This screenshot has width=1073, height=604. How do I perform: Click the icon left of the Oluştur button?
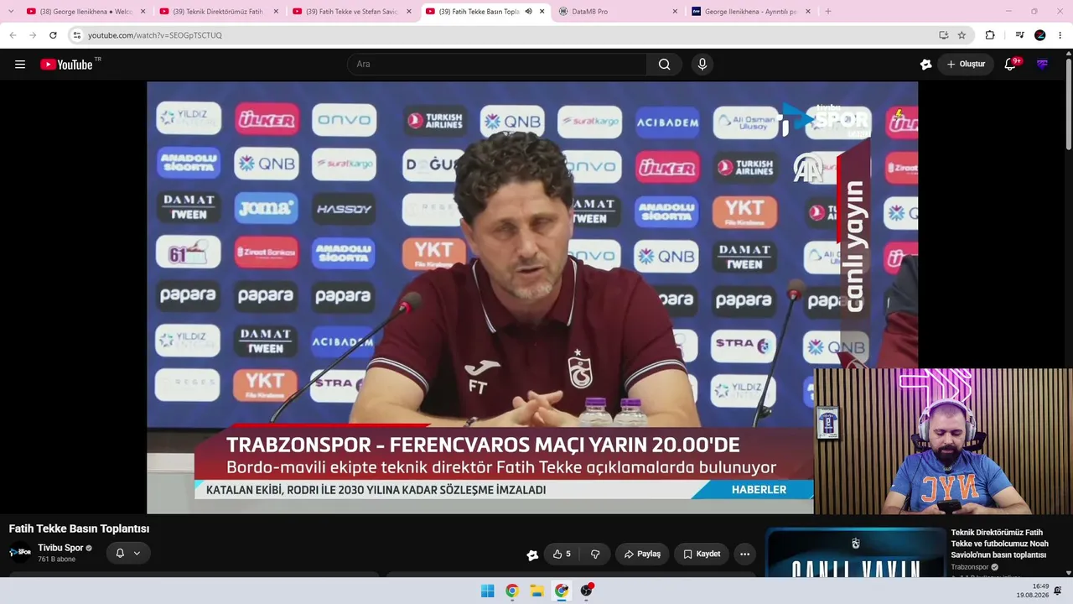tap(925, 65)
